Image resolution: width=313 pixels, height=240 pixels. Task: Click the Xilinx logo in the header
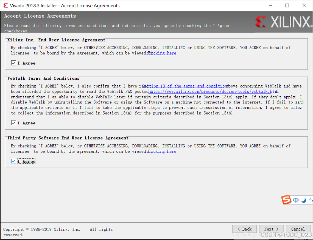283,22
